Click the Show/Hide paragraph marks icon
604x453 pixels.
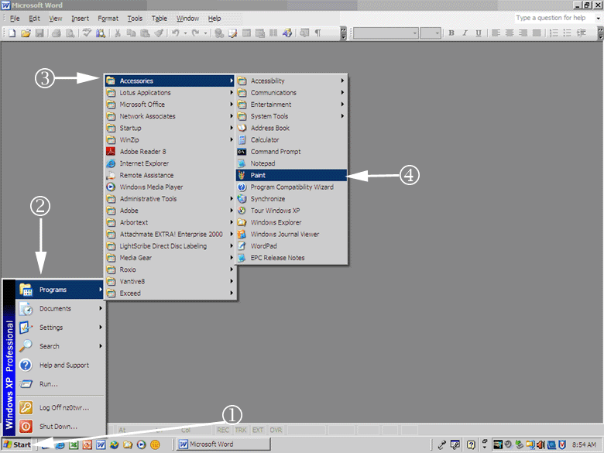click(317, 33)
